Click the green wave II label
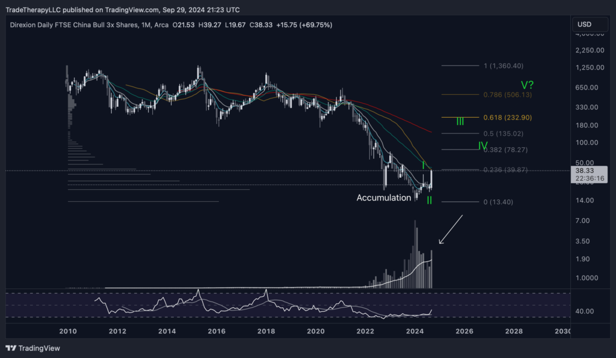 [429, 201]
